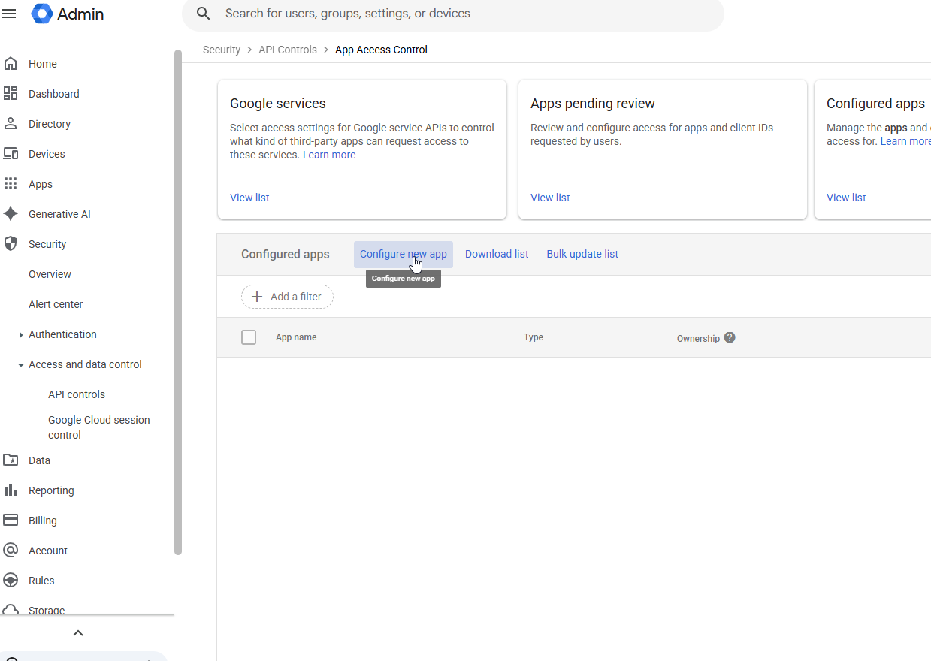Click the Home sidebar icon
Screen dimensions: 931x661
pos(11,64)
